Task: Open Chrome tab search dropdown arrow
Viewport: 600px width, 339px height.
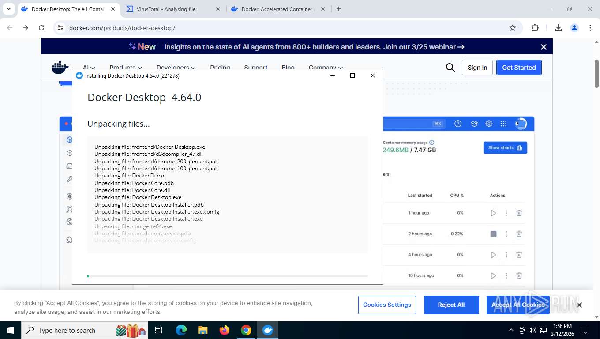Action: [x=8, y=9]
